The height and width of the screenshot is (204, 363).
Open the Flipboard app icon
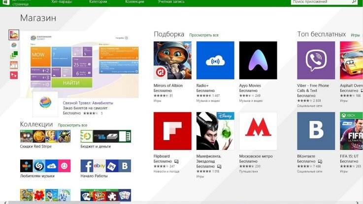(172, 131)
